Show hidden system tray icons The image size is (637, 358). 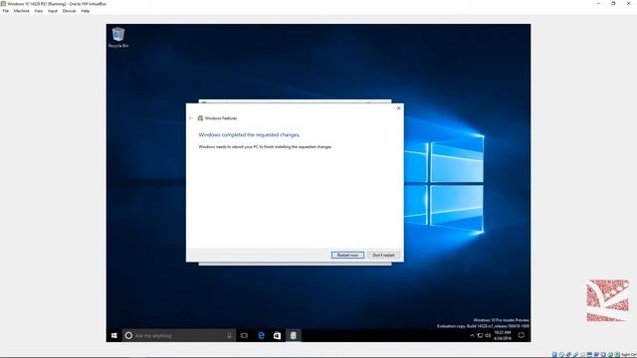click(472, 336)
